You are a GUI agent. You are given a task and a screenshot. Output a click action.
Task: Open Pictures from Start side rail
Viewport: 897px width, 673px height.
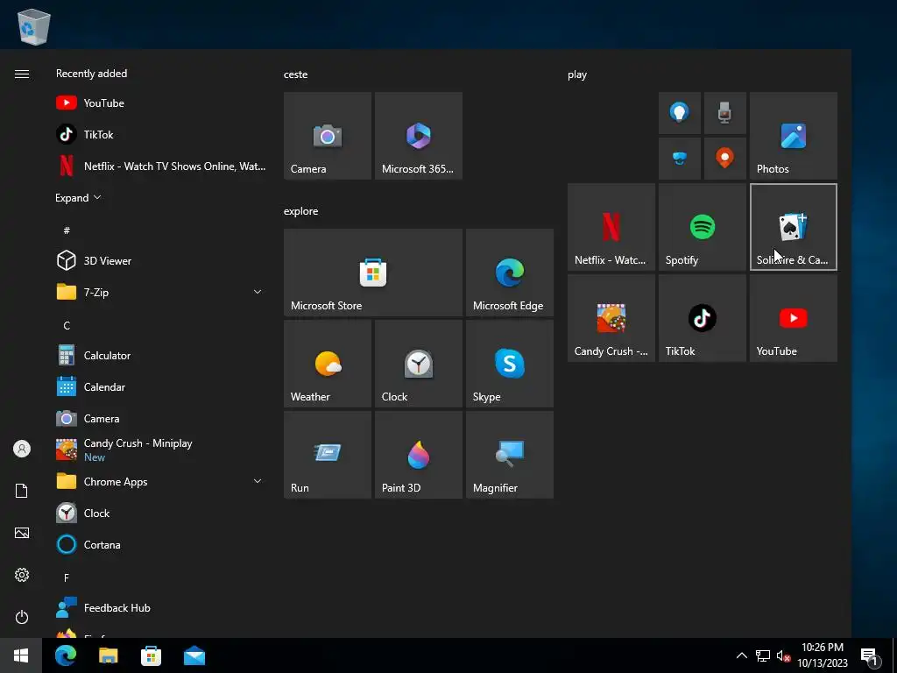click(22, 533)
